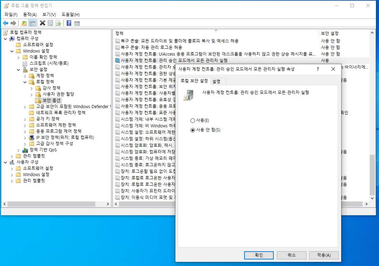379x266 pixels.
Task: Click the Help question mark toolbar icon
Action: point(69,23)
